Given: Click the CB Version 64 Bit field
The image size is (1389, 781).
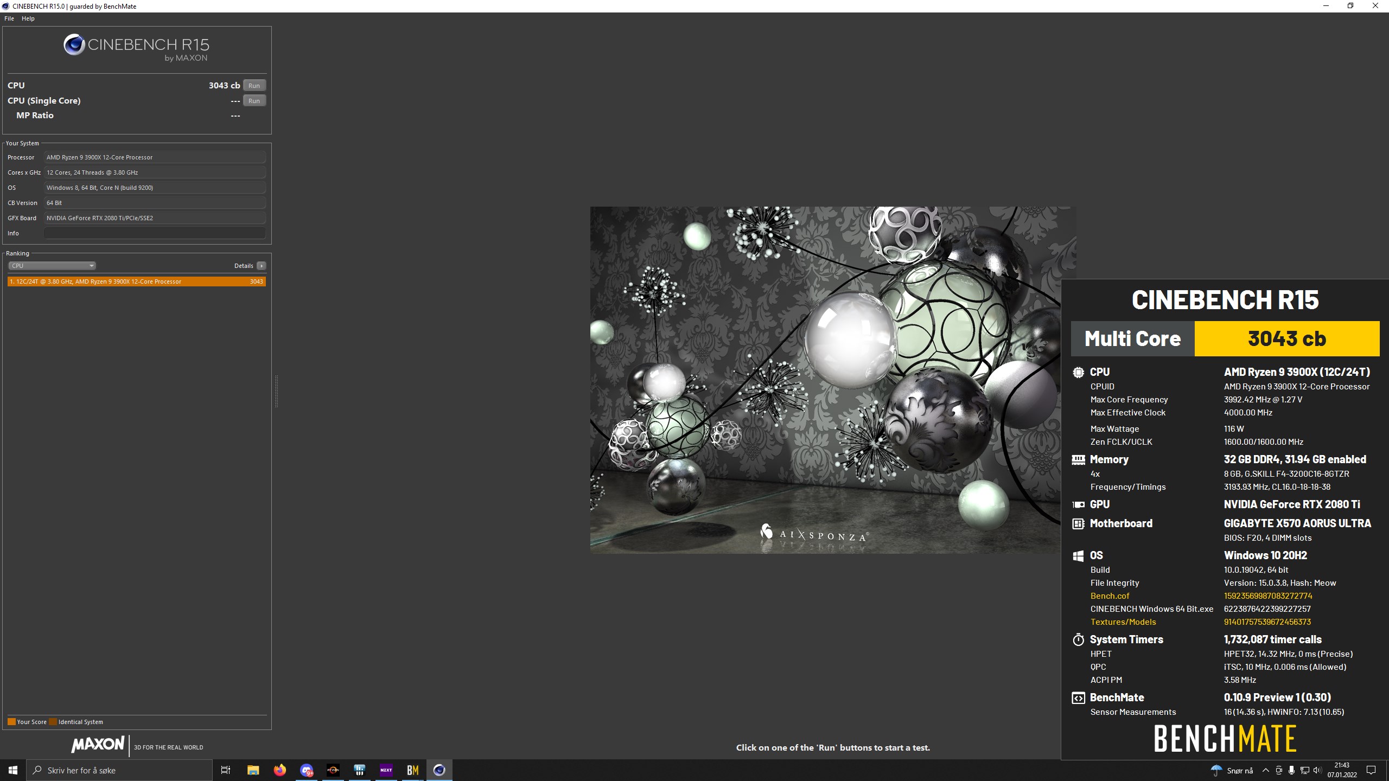Looking at the screenshot, I should (155, 203).
